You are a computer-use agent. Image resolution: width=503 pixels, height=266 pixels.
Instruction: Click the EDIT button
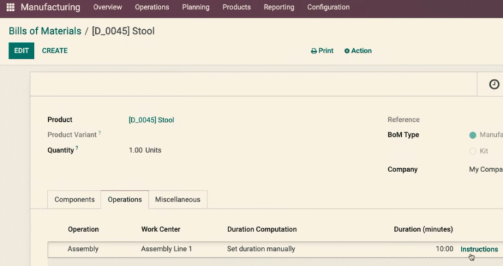click(x=21, y=51)
